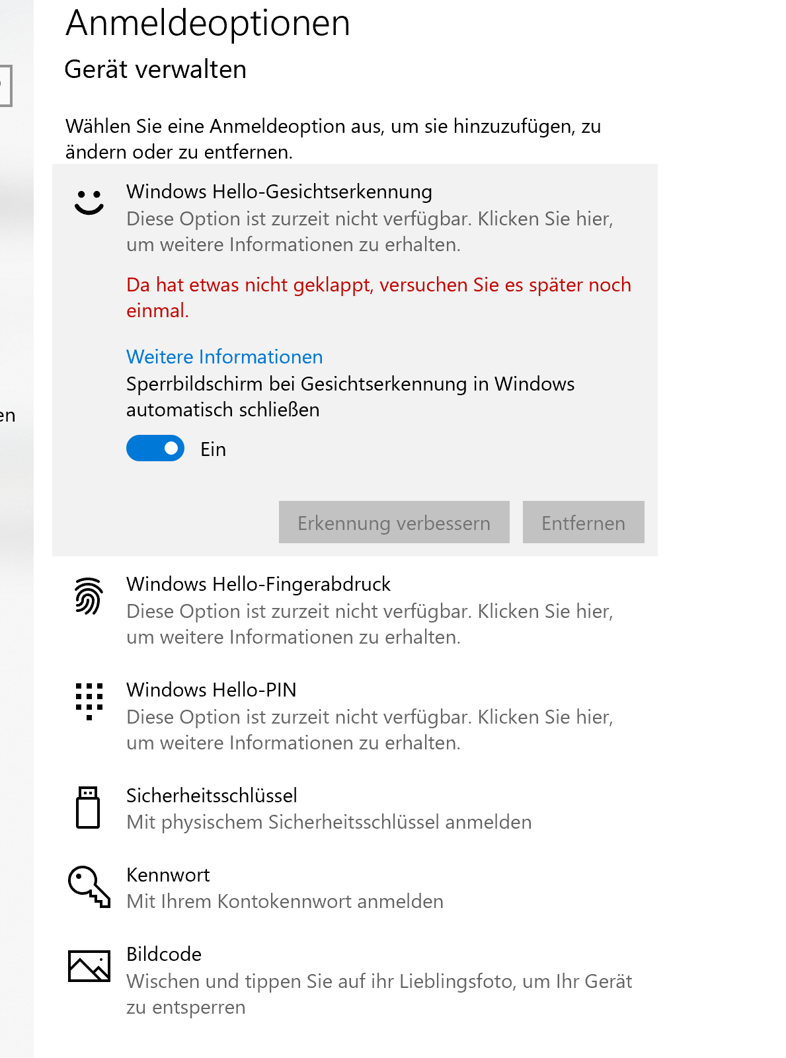Click the key icon beside Kennwort
The height and width of the screenshot is (1058, 786).
pyautogui.click(x=89, y=887)
